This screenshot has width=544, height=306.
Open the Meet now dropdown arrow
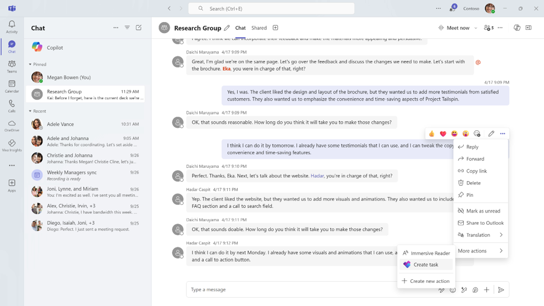(x=475, y=28)
